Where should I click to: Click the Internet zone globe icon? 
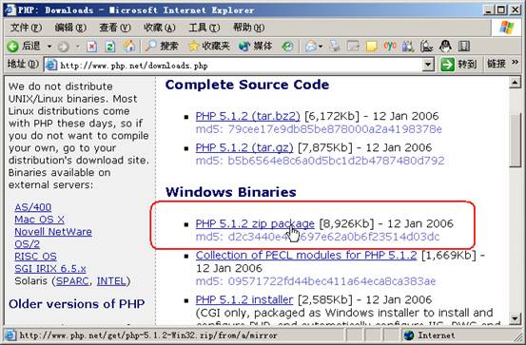click(408, 335)
